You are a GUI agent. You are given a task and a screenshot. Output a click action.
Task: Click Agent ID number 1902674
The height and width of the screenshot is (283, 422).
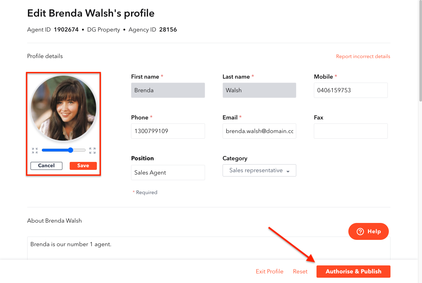click(66, 30)
